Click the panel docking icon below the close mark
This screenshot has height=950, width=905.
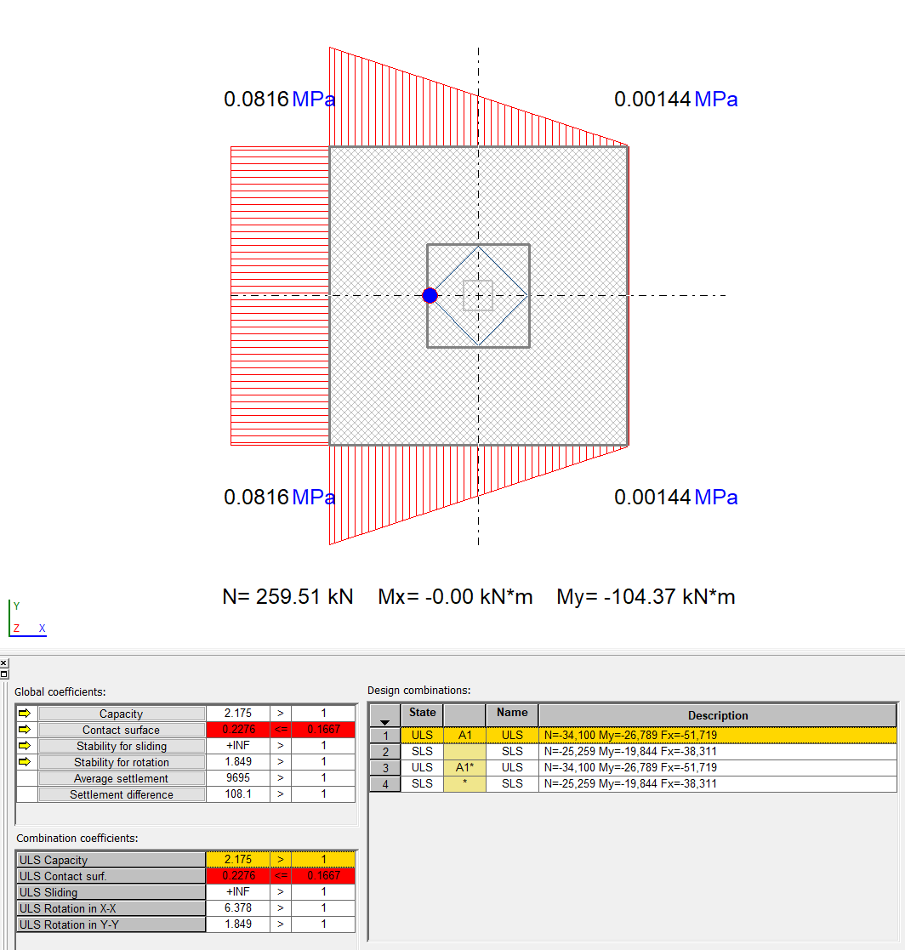[x=4, y=672]
